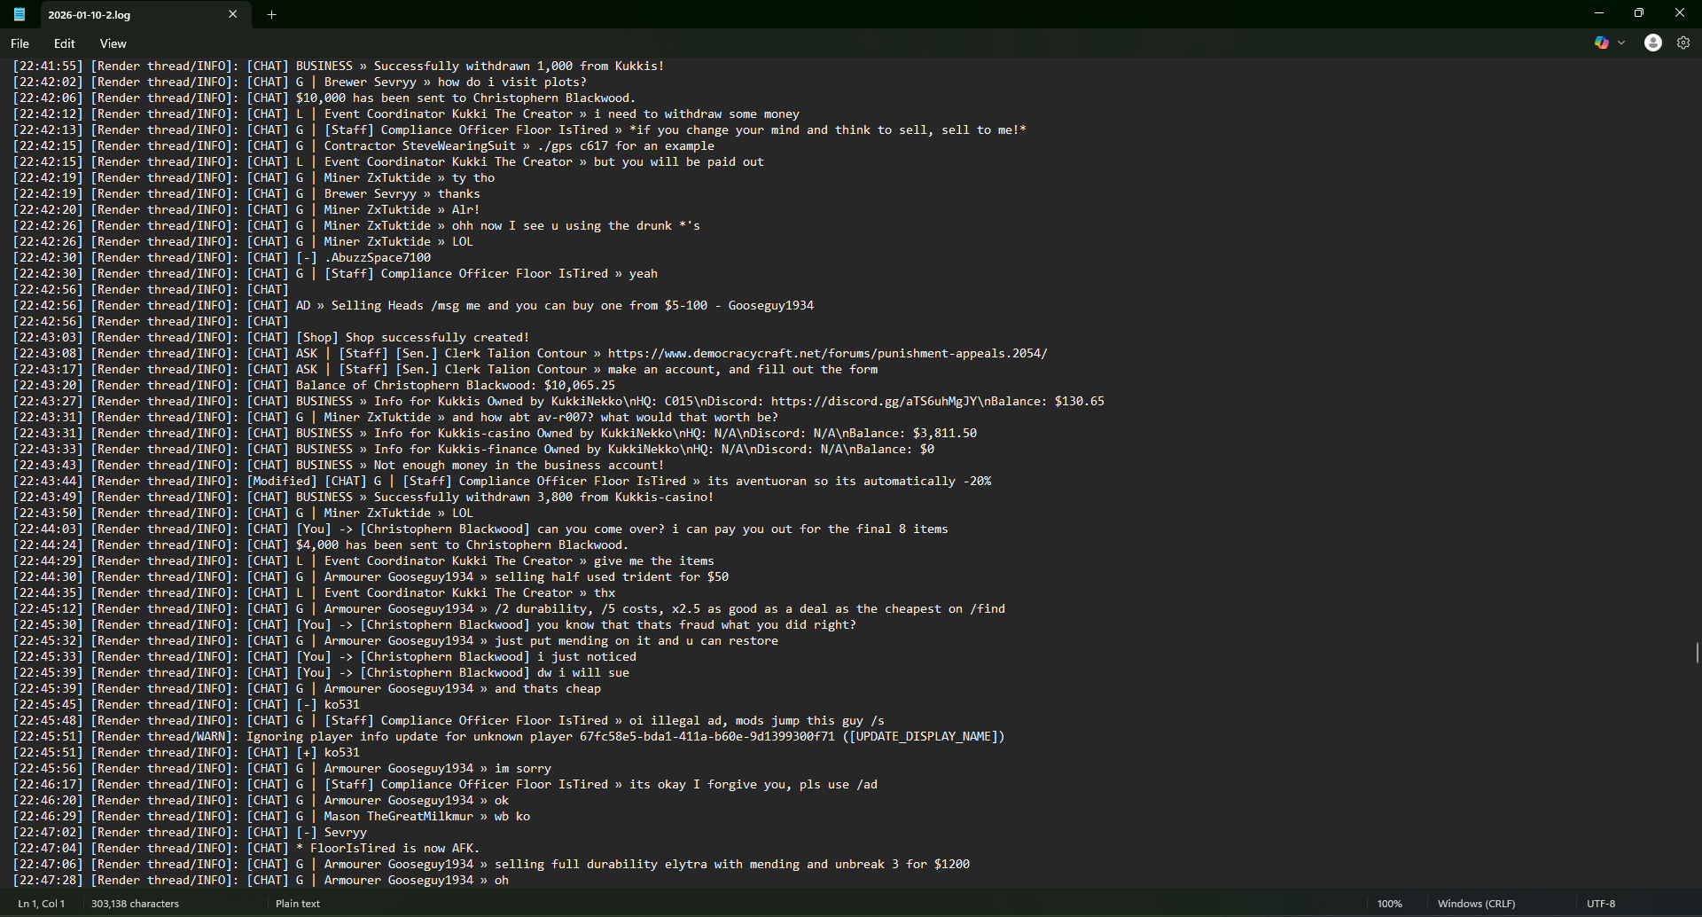Create a new tab with the plus icon
Viewport: 1702px width, 917px height.
(271, 15)
